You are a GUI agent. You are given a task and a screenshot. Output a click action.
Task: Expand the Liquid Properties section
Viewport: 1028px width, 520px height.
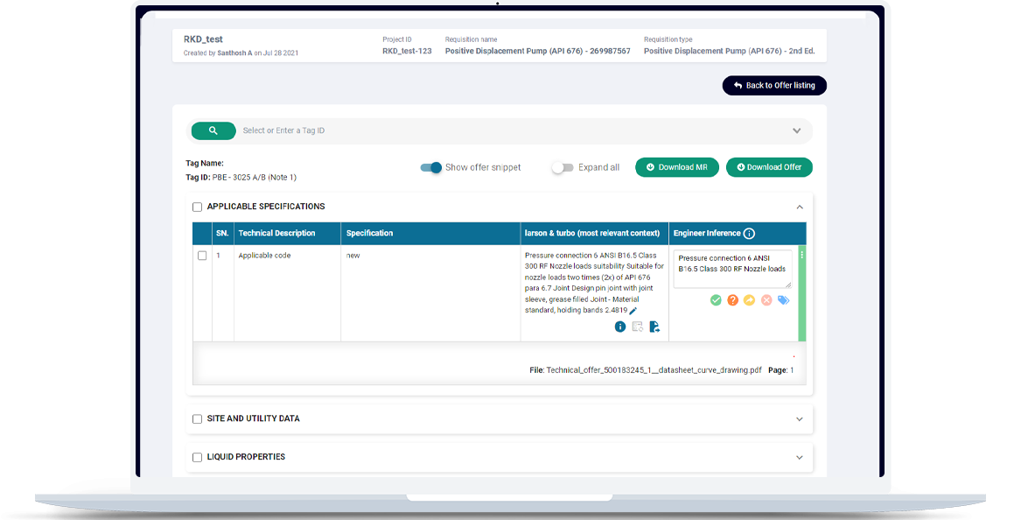pyautogui.click(x=799, y=457)
